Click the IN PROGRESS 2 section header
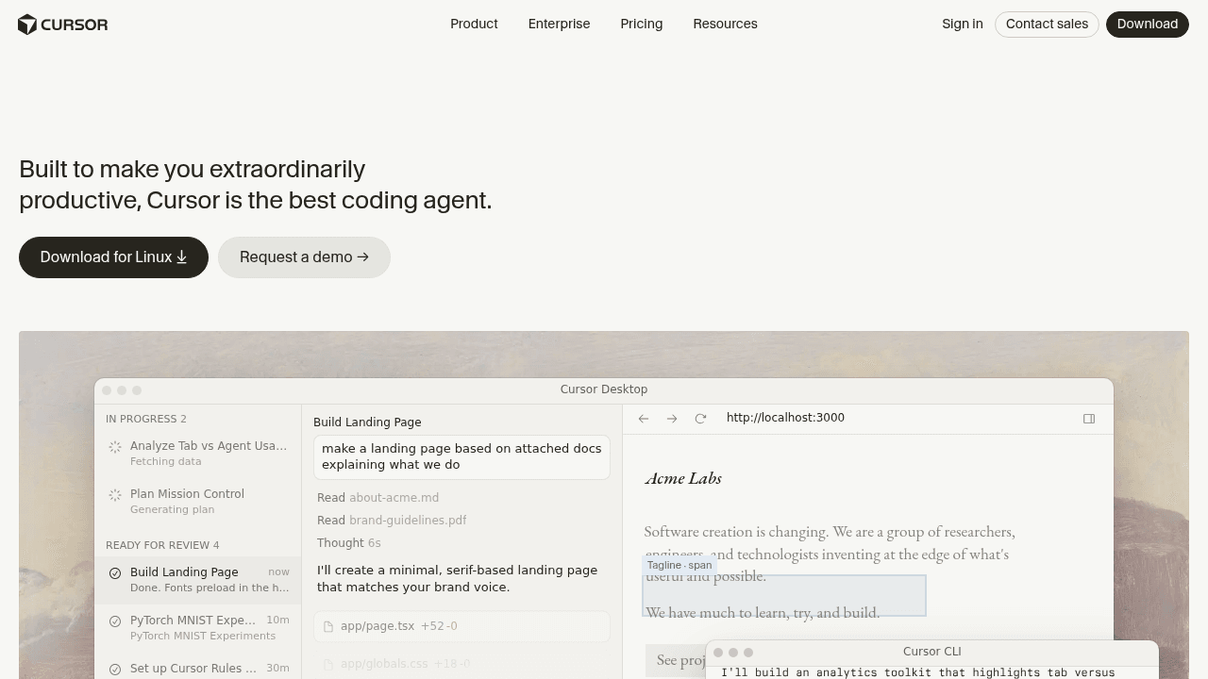1208x679 pixels. 146,419
